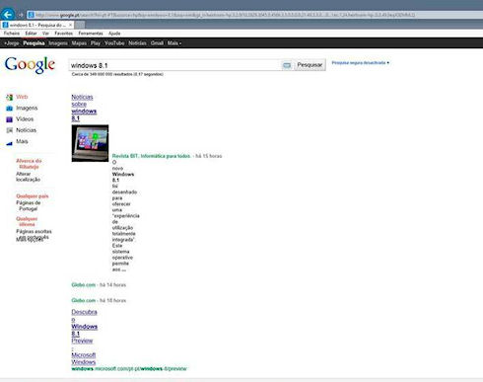Screen dimensions: 483x382
Task: Select Páginas escritas em português filter
Action: [x=34, y=235]
